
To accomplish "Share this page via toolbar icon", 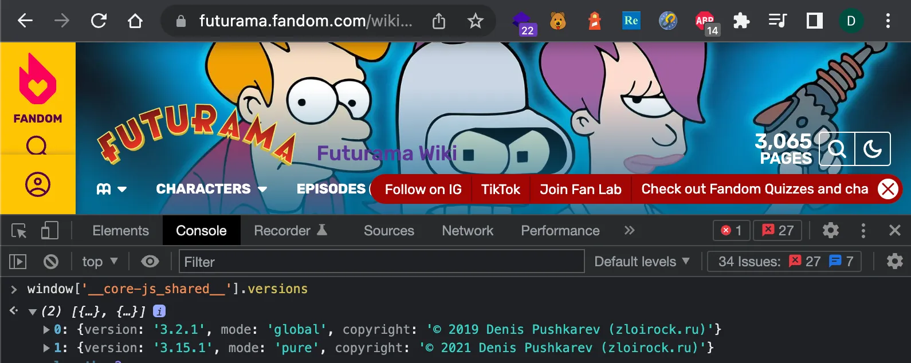I will [439, 21].
